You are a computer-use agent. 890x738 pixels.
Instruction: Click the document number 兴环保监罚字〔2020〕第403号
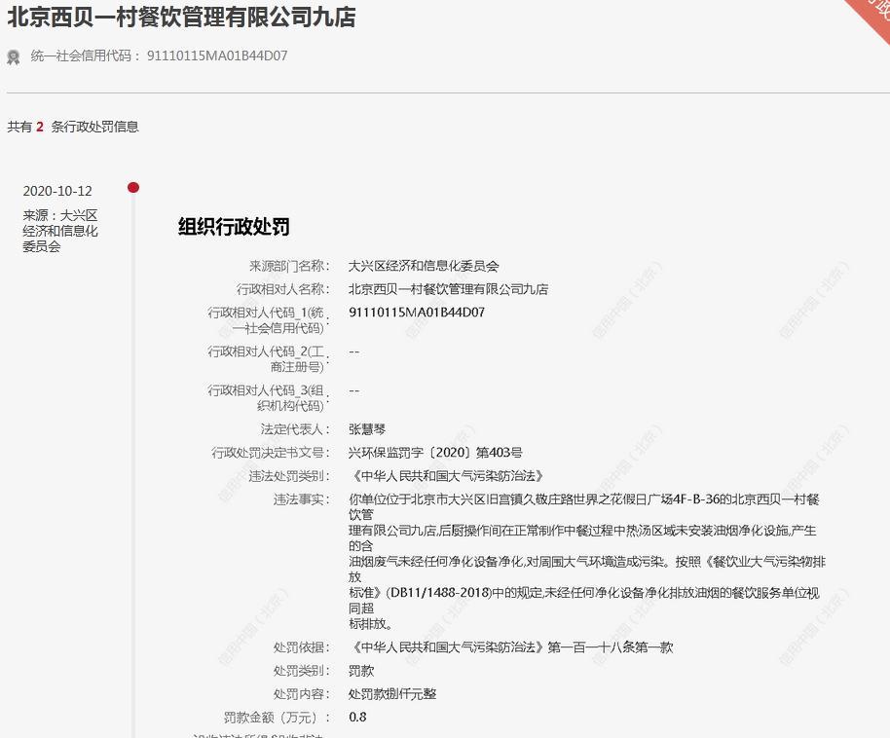point(435,453)
